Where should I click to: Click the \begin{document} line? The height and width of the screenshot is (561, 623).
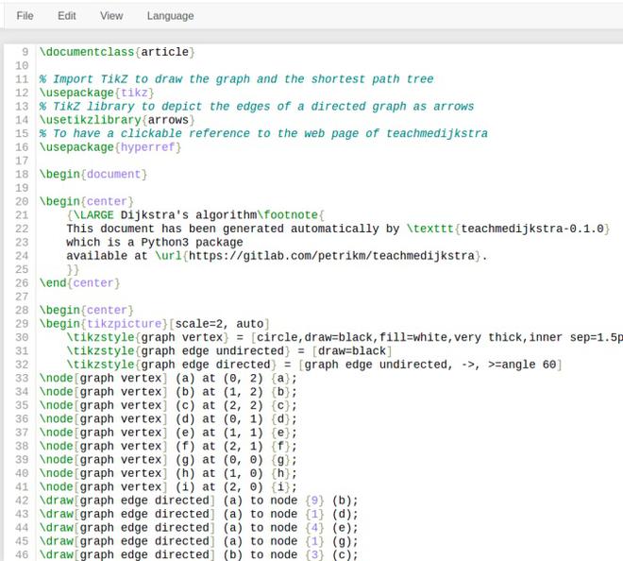[x=93, y=174]
